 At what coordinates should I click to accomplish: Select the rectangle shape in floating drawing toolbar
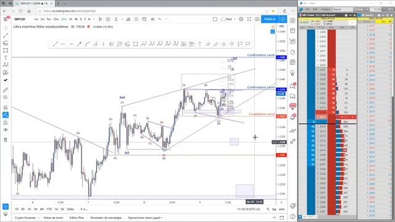coord(136,44)
